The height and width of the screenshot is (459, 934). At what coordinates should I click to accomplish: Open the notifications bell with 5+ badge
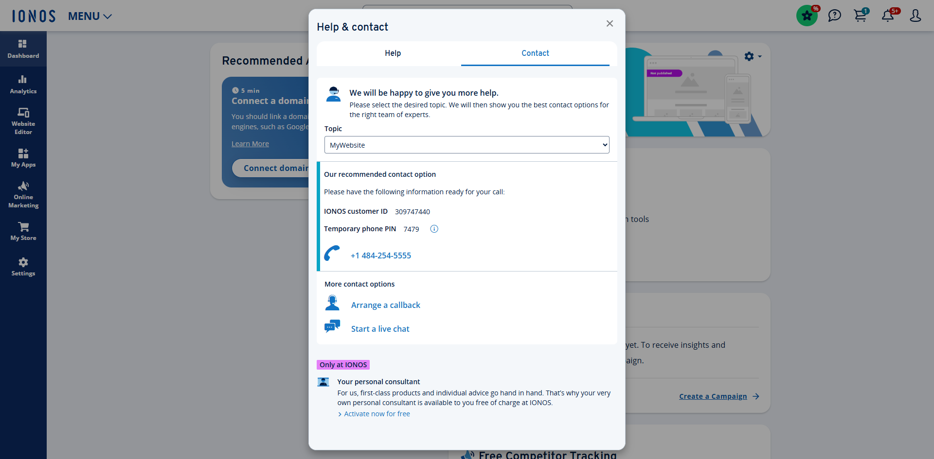click(x=889, y=16)
